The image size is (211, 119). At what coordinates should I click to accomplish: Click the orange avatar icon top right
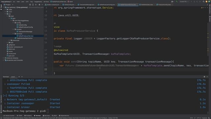206,1
